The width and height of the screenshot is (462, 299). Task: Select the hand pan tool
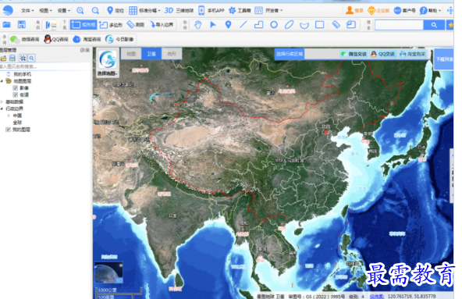(x=198, y=25)
